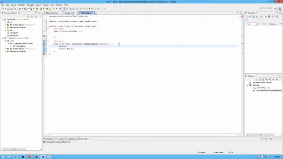Toggle Mark Occurrences in main toolbar
The image size is (283, 159).
(63, 9)
